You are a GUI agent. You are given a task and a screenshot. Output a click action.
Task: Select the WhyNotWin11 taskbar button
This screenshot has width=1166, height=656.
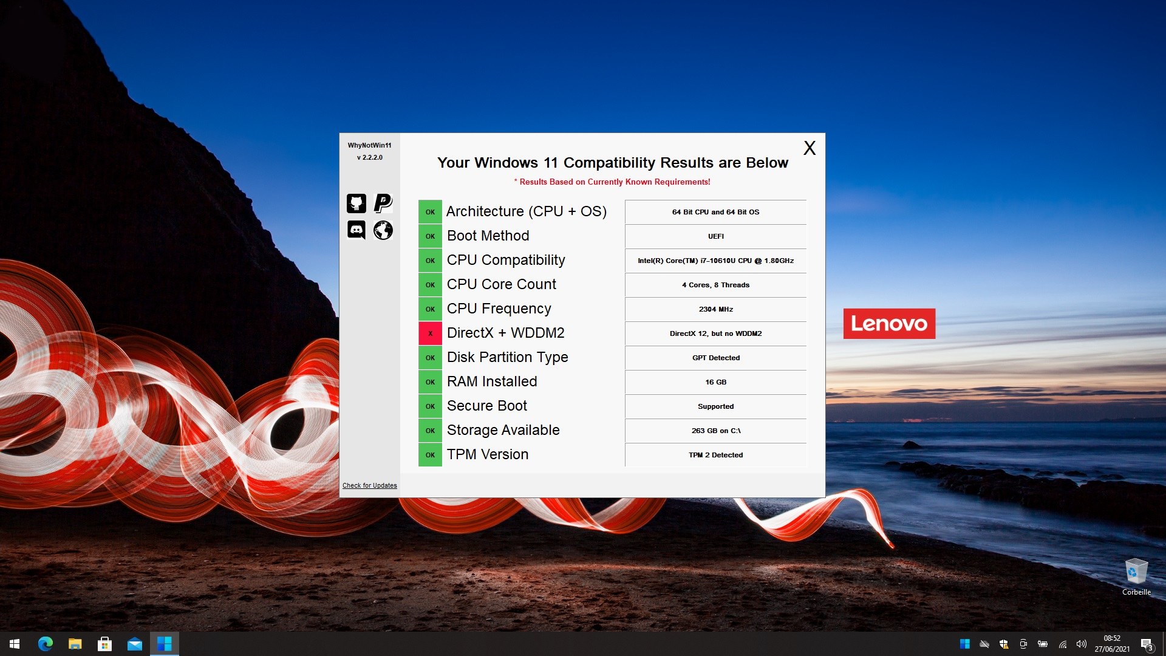[x=164, y=644]
